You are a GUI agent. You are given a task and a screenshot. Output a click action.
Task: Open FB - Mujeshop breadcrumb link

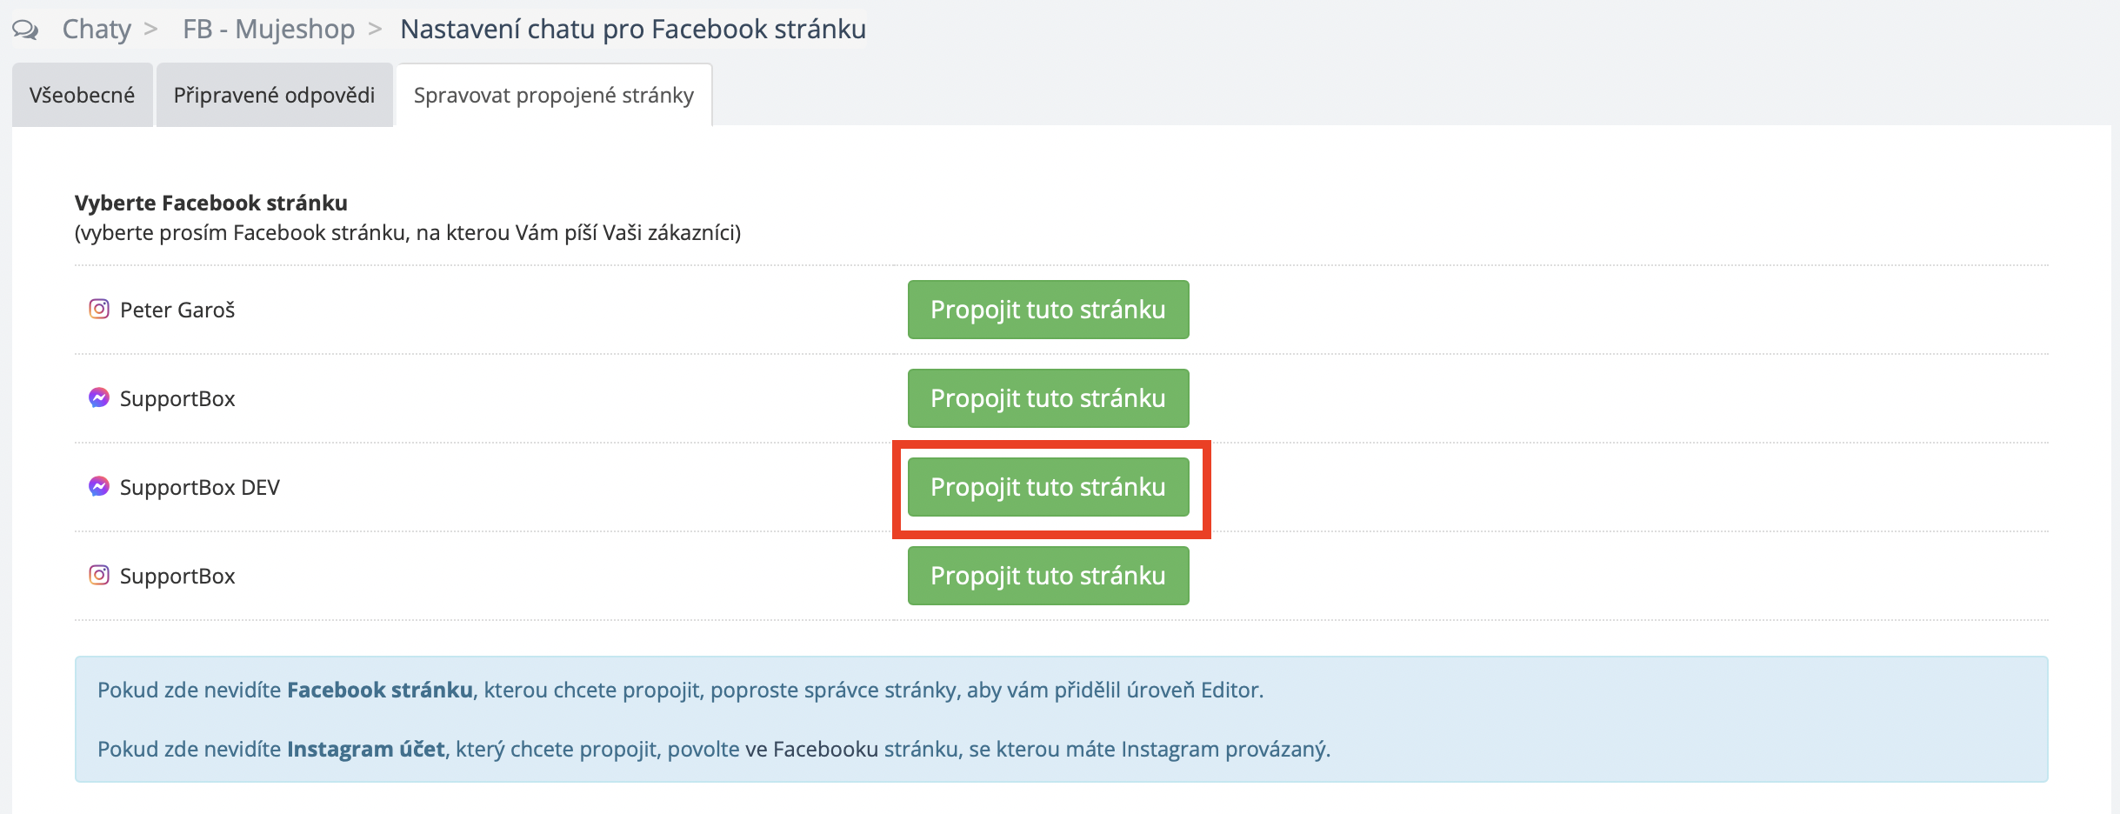tap(268, 30)
